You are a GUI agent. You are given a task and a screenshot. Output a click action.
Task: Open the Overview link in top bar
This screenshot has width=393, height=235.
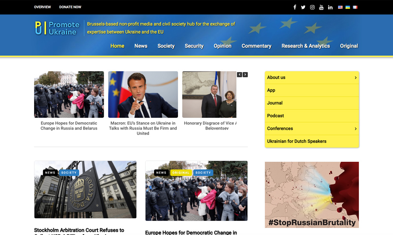coord(42,7)
